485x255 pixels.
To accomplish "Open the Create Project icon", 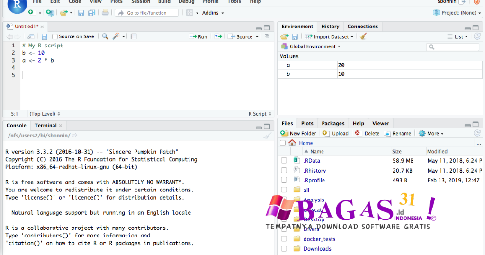I will [x=50, y=13].
